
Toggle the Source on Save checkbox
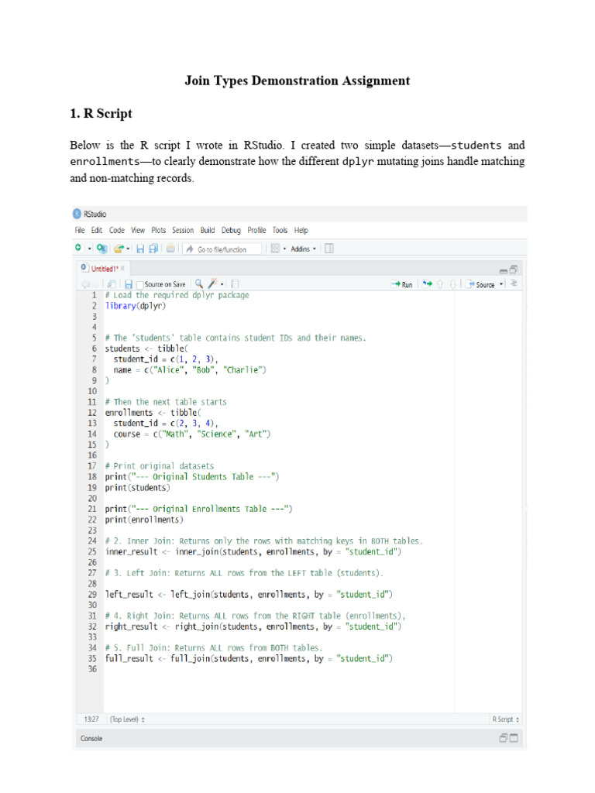tap(139, 285)
